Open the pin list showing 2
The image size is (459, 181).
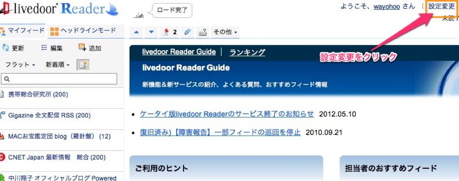pyautogui.click(x=169, y=32)
